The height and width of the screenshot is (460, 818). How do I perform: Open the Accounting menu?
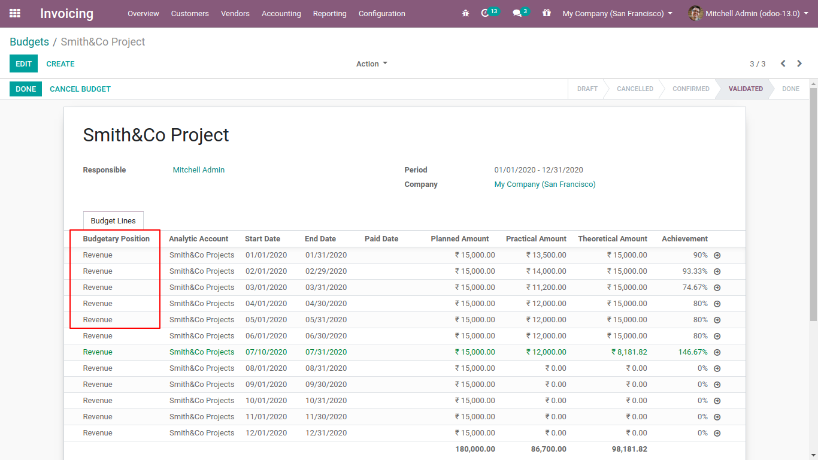coord(281,13)
